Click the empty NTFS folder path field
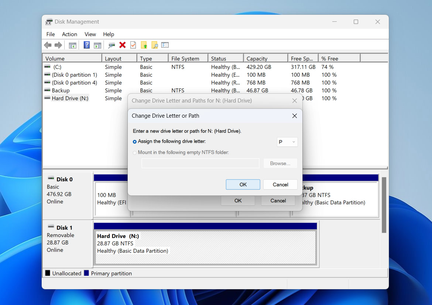 [200, 163]
